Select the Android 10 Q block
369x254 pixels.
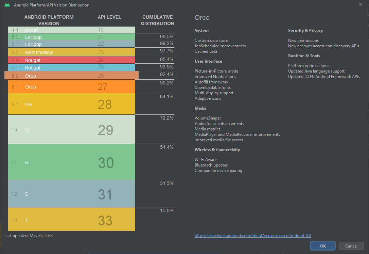(71, 130)
